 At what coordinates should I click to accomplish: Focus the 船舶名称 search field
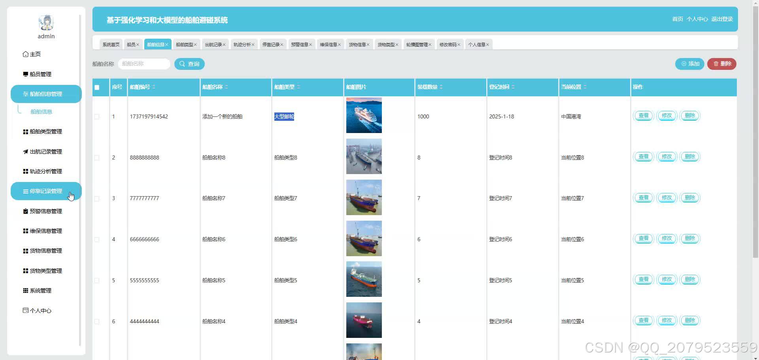click(144, 64)
